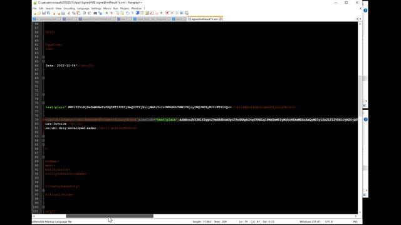Click the vertical scrollbar down arrow
This screenshot has height=225, width=401.
360,212
